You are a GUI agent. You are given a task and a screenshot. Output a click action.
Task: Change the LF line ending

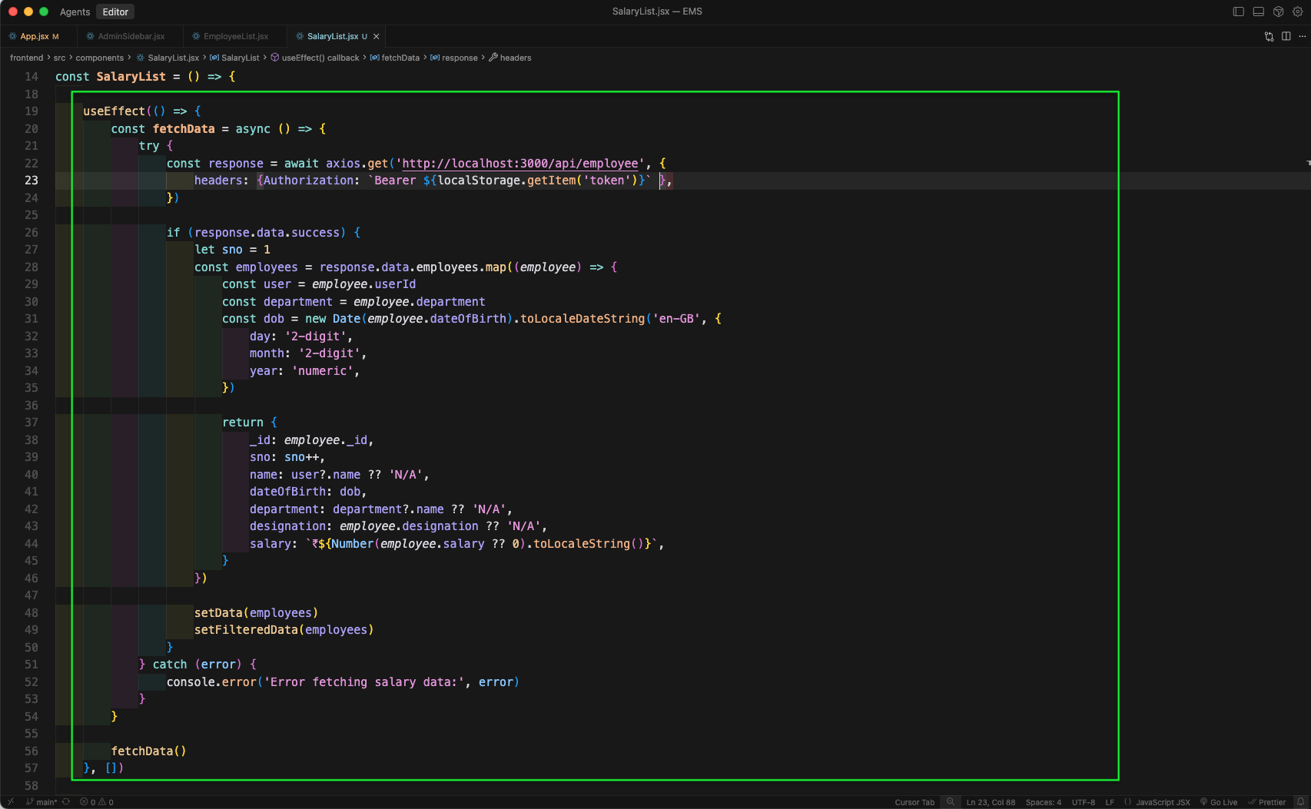(1110, 802)
